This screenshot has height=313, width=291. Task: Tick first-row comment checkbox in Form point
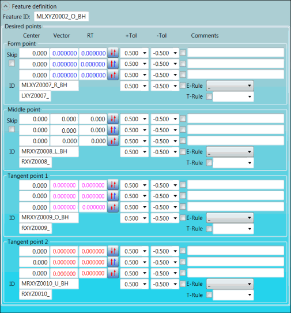[183, 53]
